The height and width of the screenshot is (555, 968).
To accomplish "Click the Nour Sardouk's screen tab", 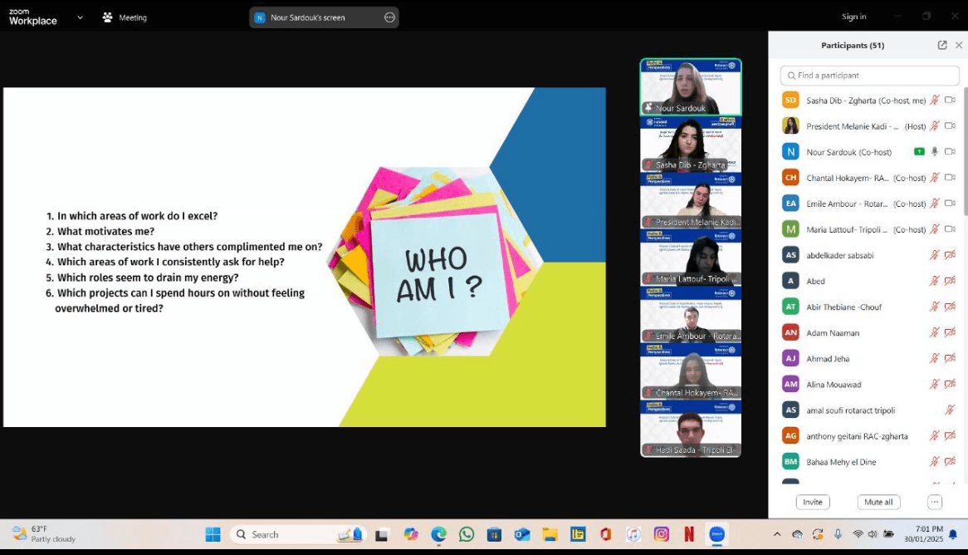I will click(x=315, y=17).
